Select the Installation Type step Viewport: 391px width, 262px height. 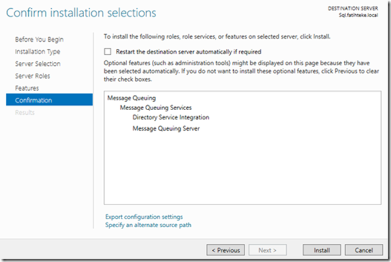point(38,52)
